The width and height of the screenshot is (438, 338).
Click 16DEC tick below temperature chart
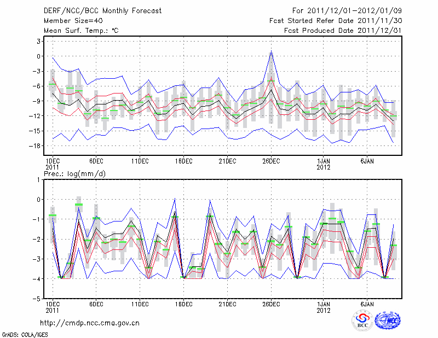pyautogui.click(x=183, y=161)
